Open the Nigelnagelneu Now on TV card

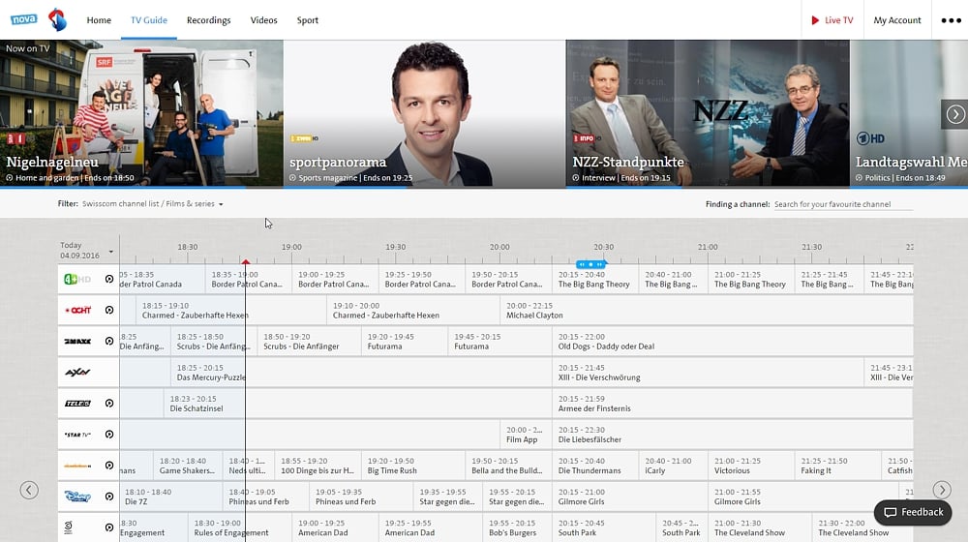(141, 113)
